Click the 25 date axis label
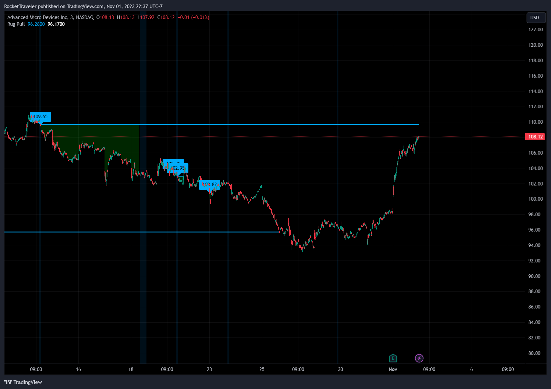Viewport: 551px width, 389px height. coord(262,369)
